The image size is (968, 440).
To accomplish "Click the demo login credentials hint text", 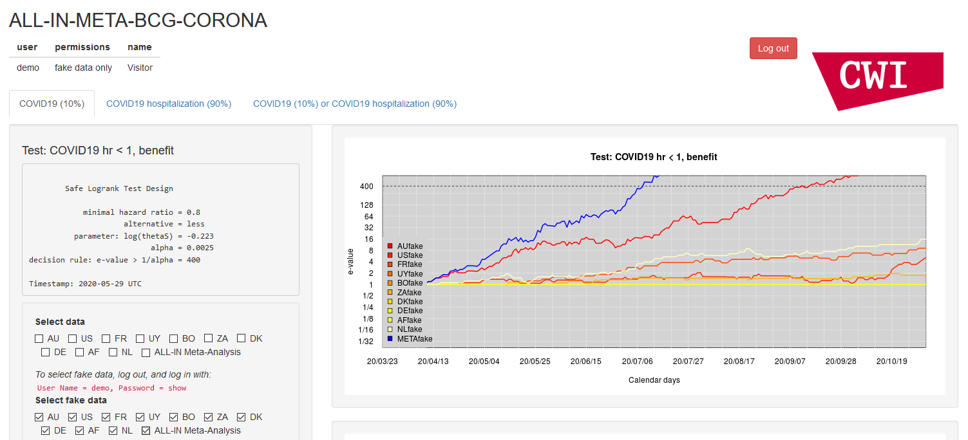I will click(x=111, y=388).
